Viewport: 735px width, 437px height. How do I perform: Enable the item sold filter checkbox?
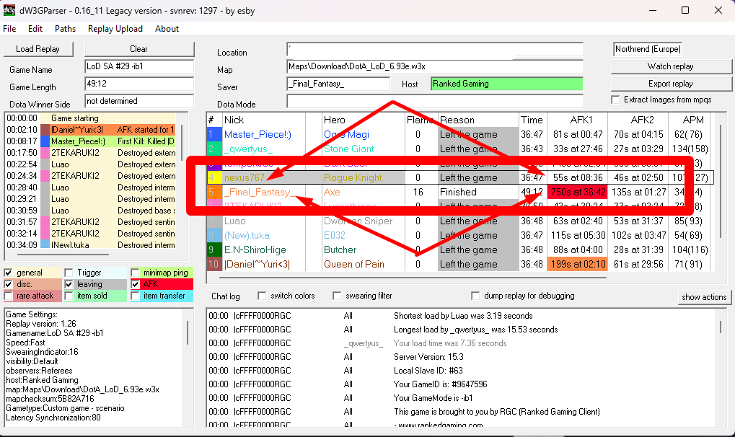(69, 296)
